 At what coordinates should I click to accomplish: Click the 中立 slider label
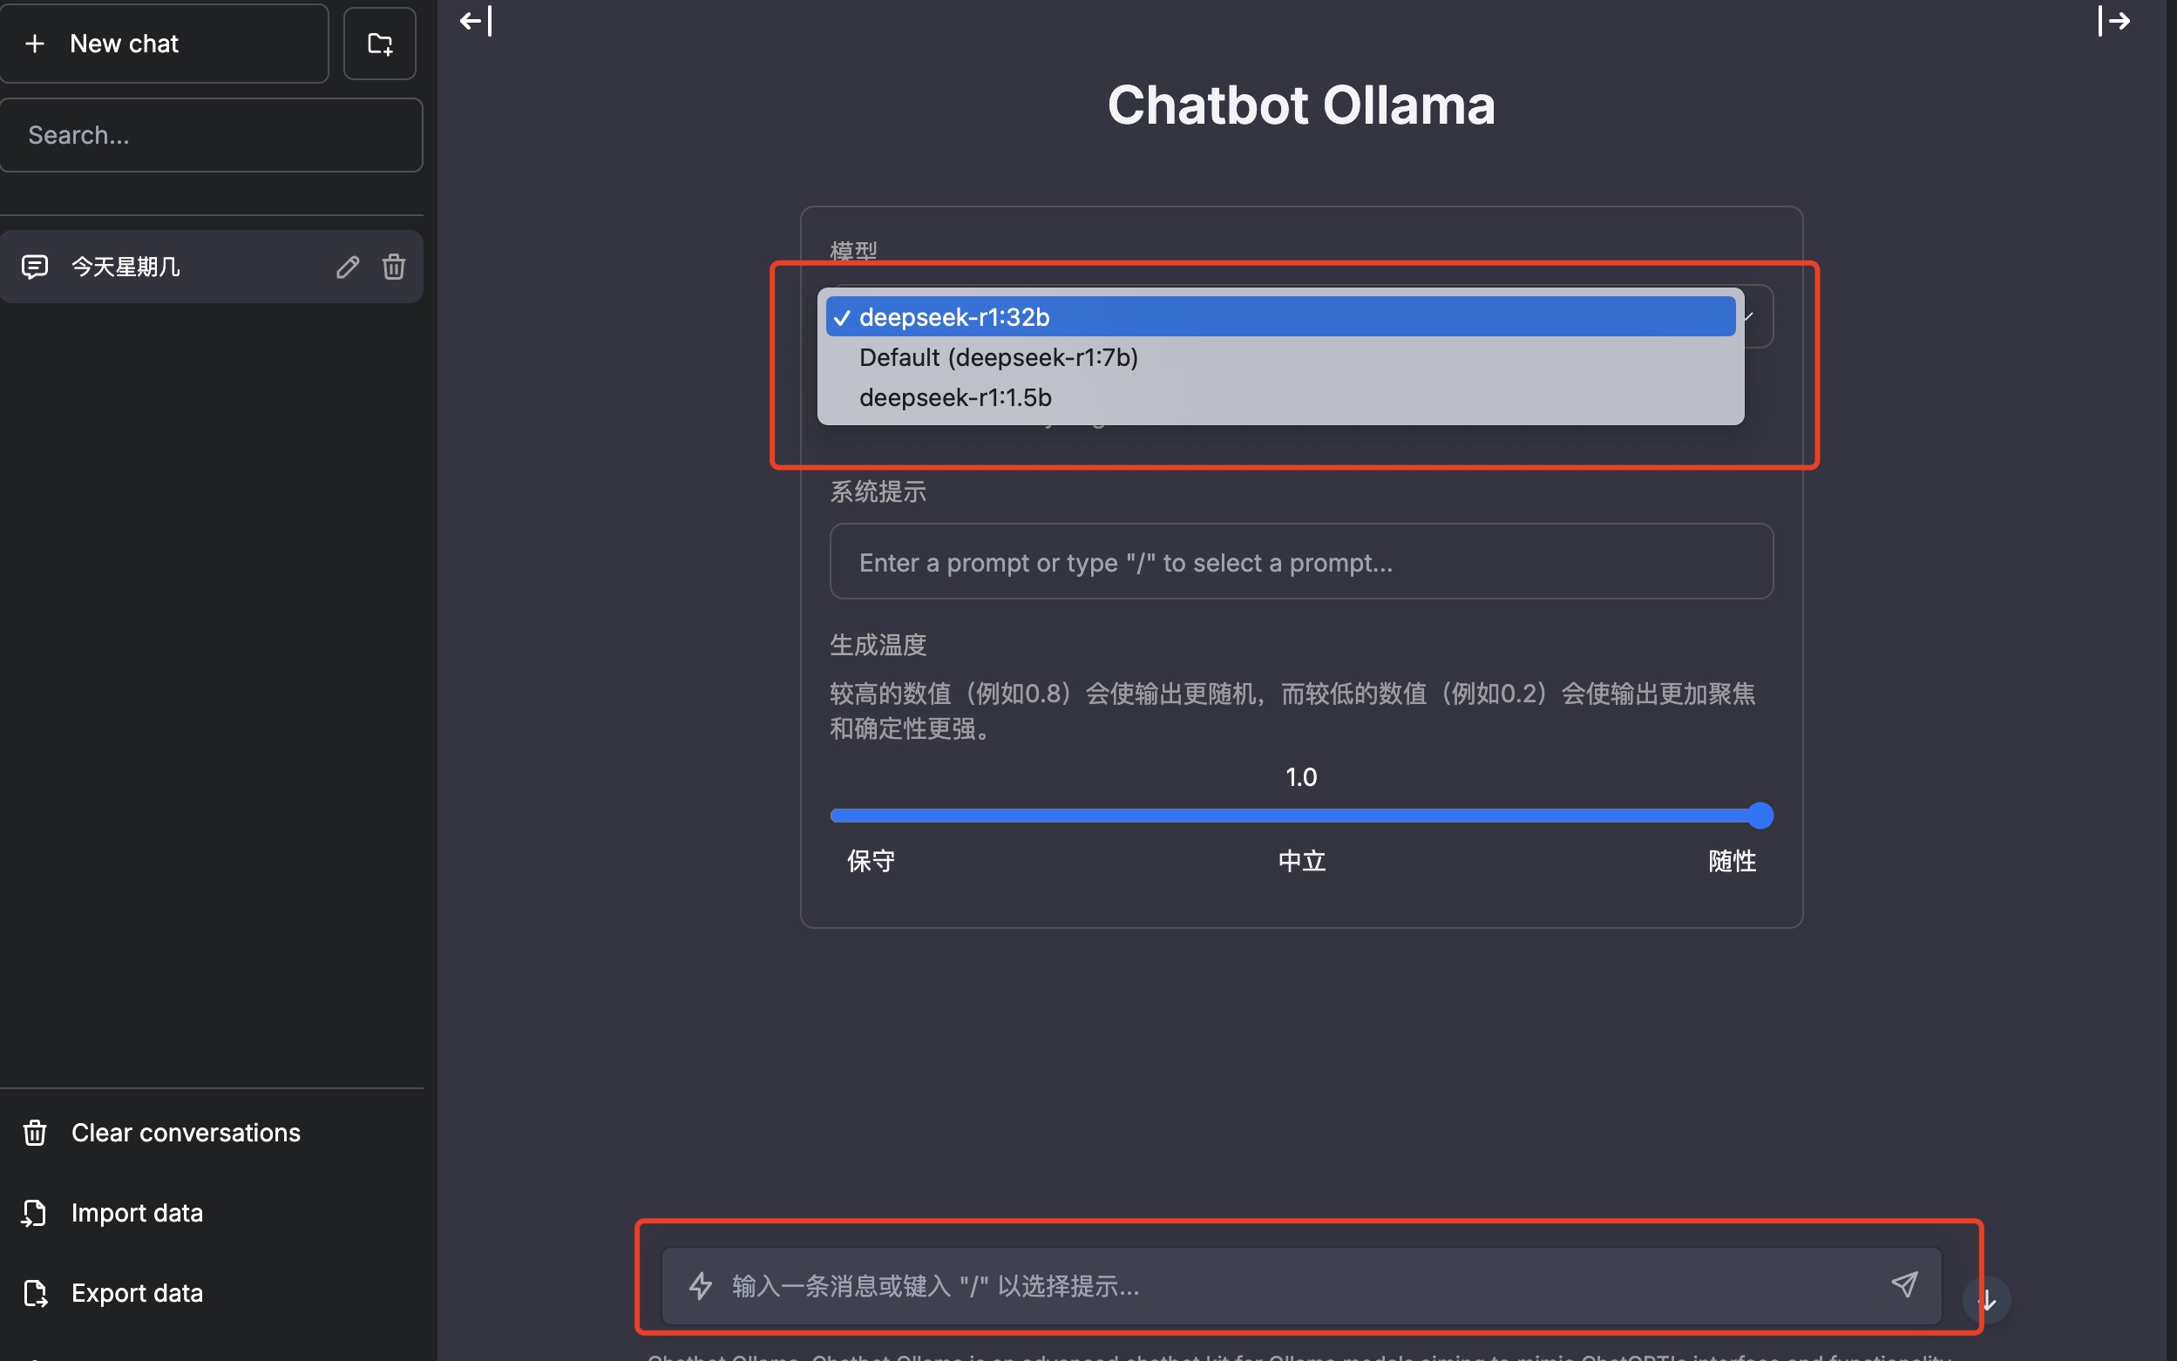[1302, 861]
